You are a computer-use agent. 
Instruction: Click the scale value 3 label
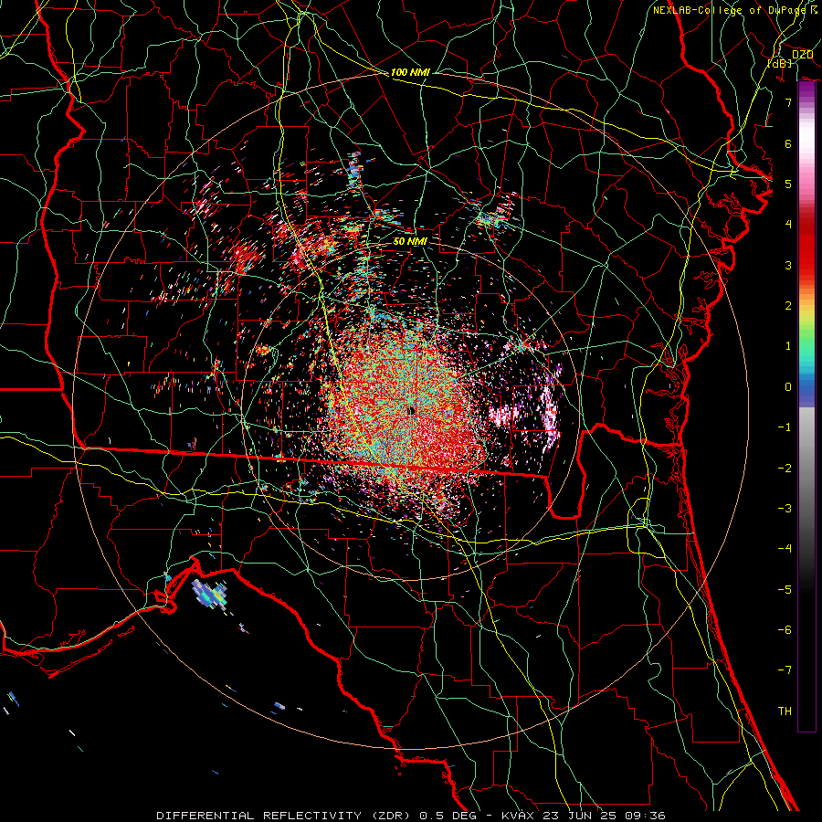point(788,265)
